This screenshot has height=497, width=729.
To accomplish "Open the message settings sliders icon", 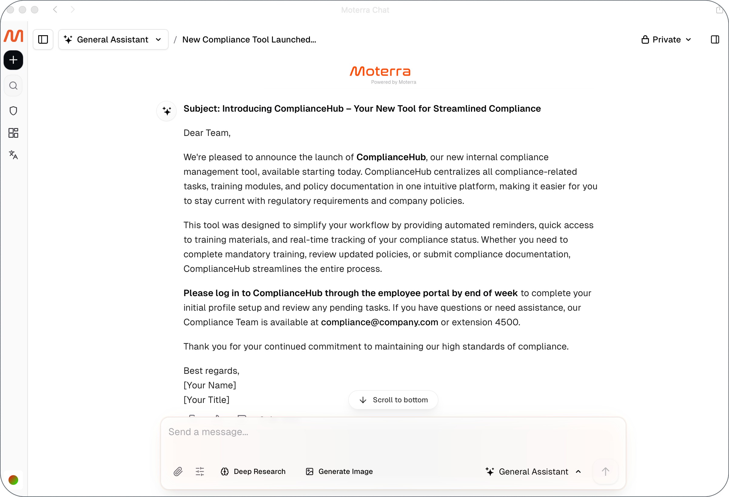I will click(x=200, y=472).
